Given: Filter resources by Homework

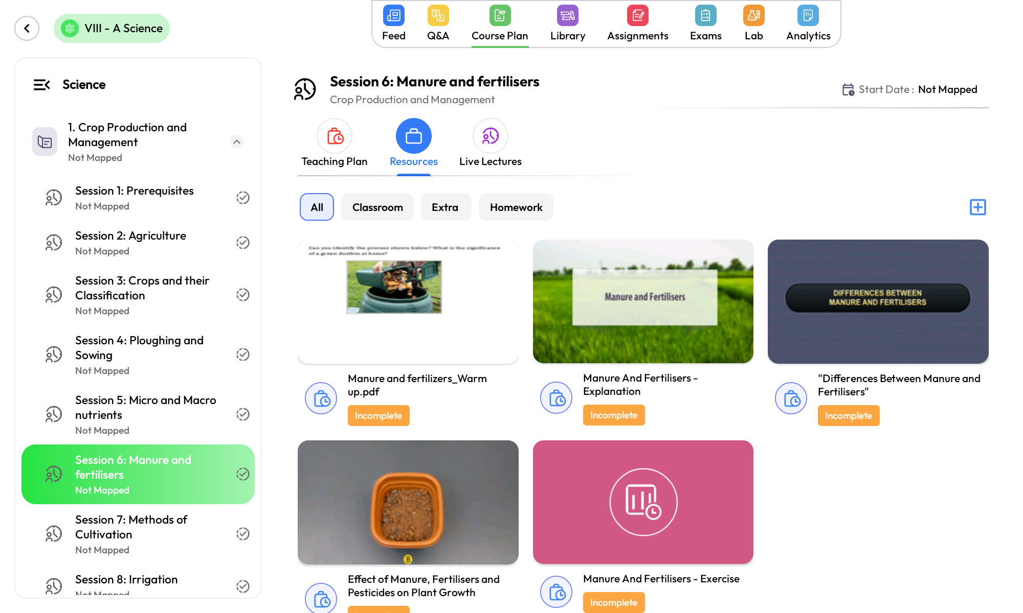Looking at the screenshot, I should (516, 207).
